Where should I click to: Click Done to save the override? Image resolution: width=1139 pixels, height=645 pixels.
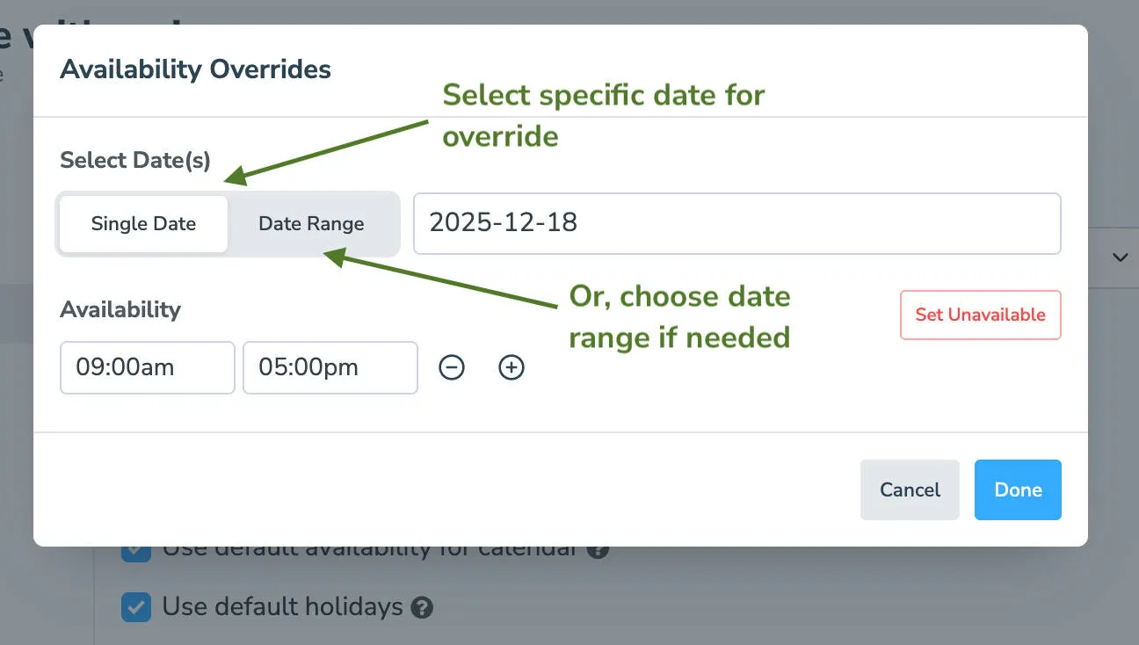(1018, 489)
